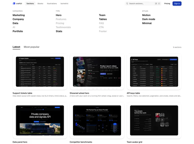Select the Footer type filter
Viewport: 194px width, 144px height.
coord(103,31)
